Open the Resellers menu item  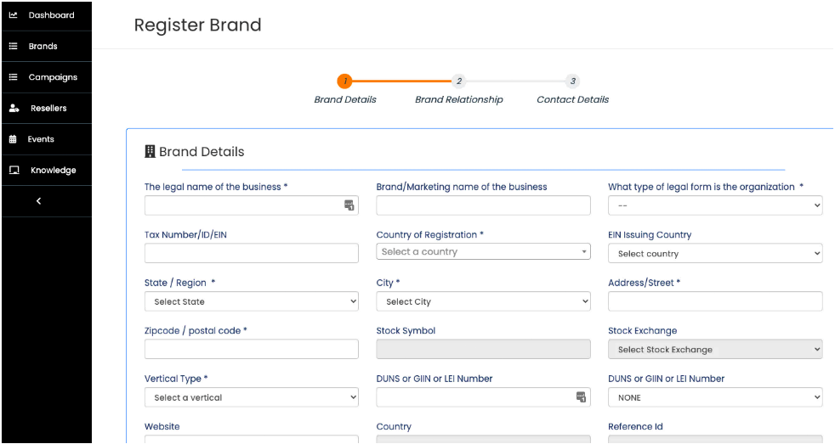(46, 108)
